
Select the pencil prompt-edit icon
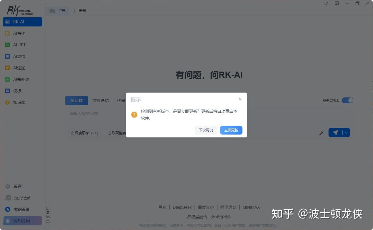click(x=321, y=133)
